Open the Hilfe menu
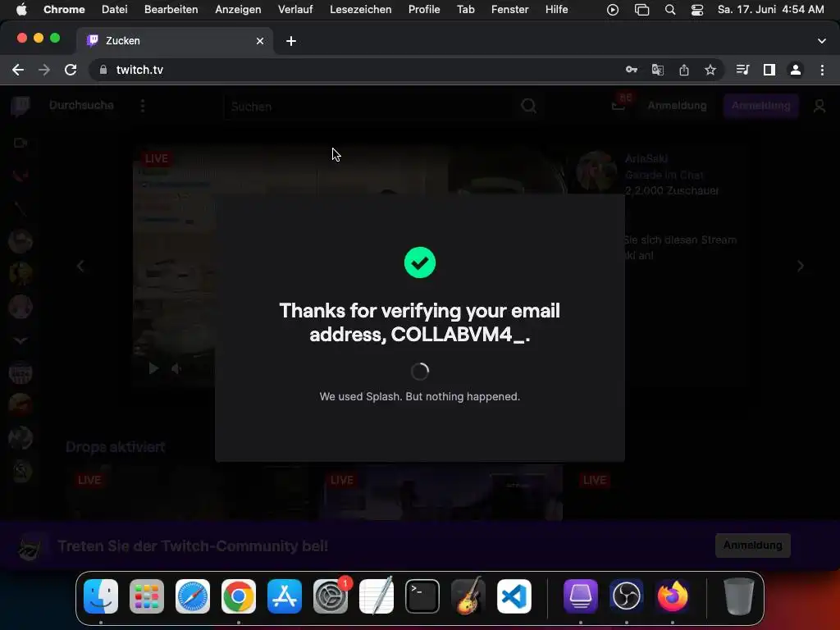The height and width of the screenshot is (630, 840). click(x=557, y=9)
